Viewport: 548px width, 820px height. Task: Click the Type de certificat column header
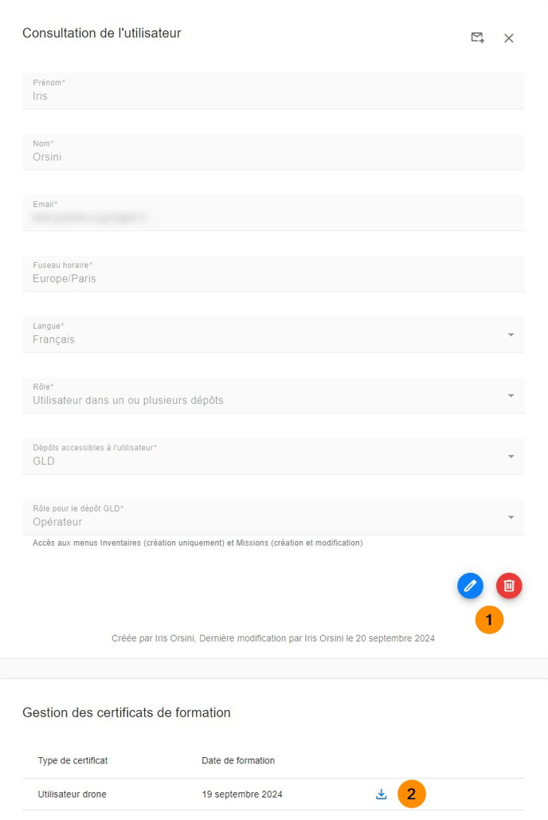click(72, 761)
